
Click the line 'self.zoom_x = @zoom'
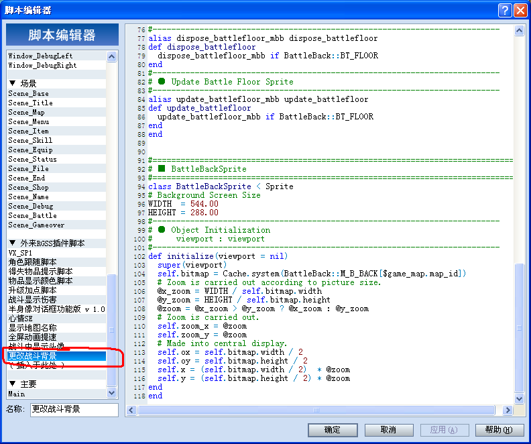tap(202, 326)
